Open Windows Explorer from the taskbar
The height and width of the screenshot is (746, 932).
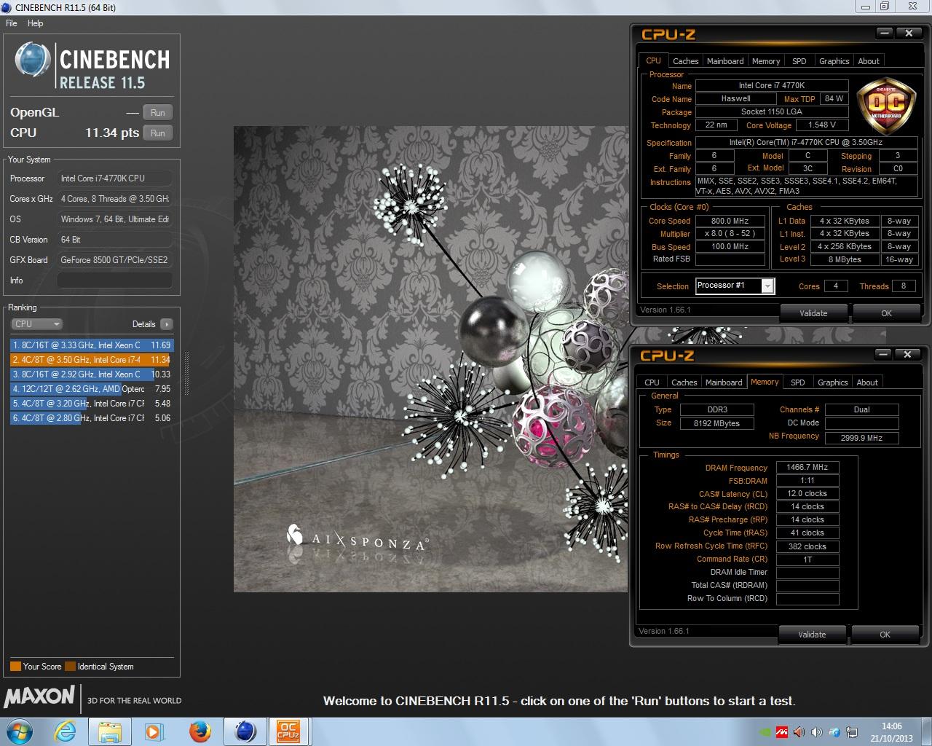(x=110, y=731)
